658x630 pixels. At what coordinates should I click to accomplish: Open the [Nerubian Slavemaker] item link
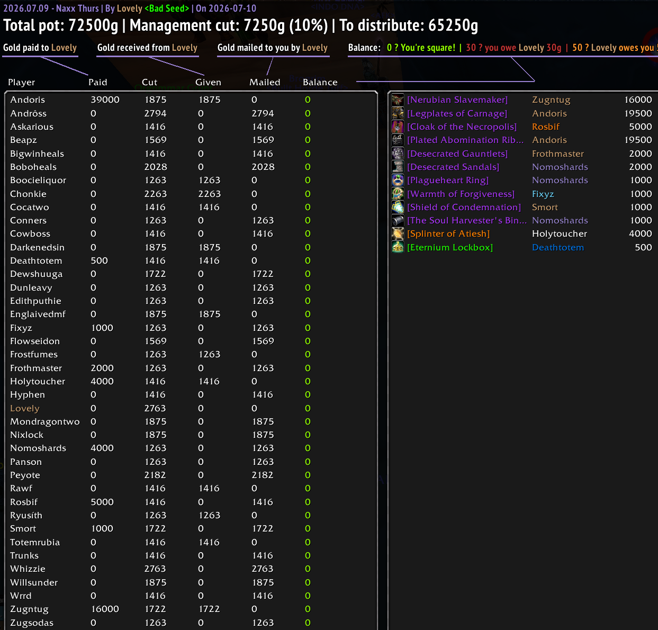(457, 100)
